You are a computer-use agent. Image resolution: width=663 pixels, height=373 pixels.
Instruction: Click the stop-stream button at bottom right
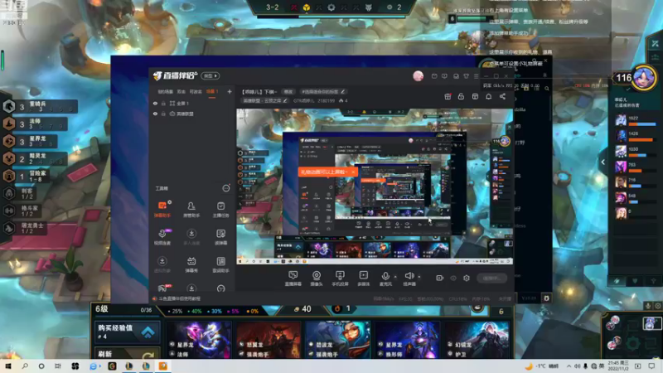(x=491, y=278)
